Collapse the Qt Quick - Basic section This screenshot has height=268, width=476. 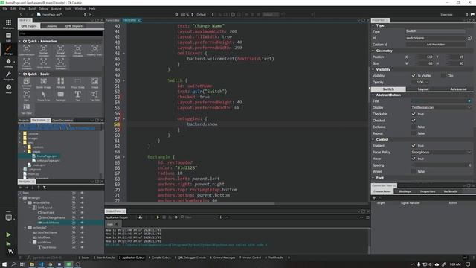[x=20, y=74]
